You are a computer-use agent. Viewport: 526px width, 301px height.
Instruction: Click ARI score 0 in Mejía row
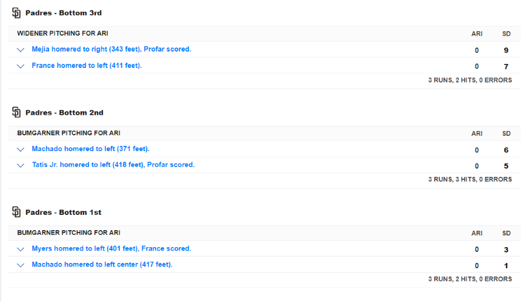pos(477,50)
